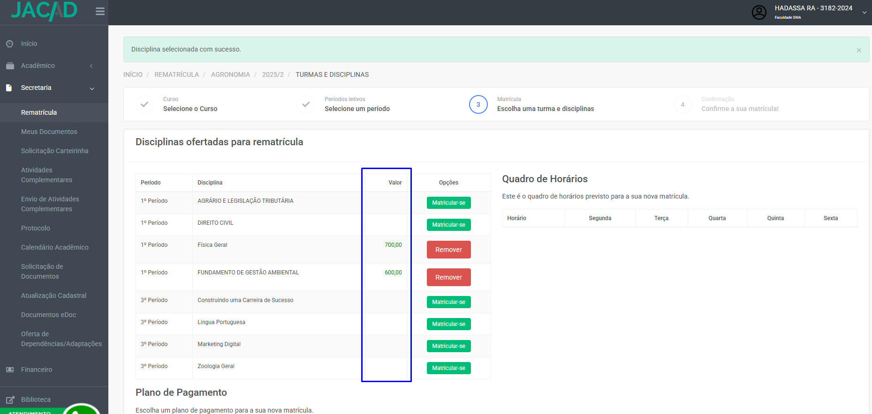This screenshot has width=872, height=414.
Task: Click the 600,00 value cell
Action: (393, 273)
